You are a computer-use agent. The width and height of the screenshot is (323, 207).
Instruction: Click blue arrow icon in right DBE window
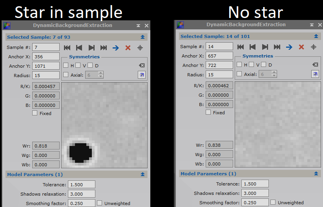[289, 47]
